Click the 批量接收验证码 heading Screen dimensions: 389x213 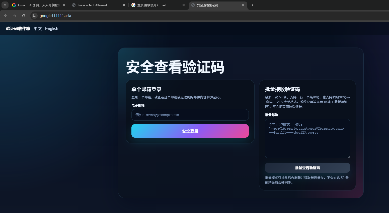282,89
